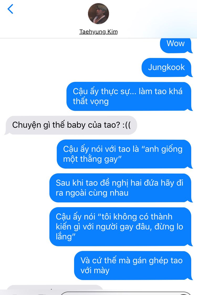Viewport: 197px width, 295px height.
Task: Tap the gray "Chuyện gì thế" reply bubble
Action: (71, 125)
